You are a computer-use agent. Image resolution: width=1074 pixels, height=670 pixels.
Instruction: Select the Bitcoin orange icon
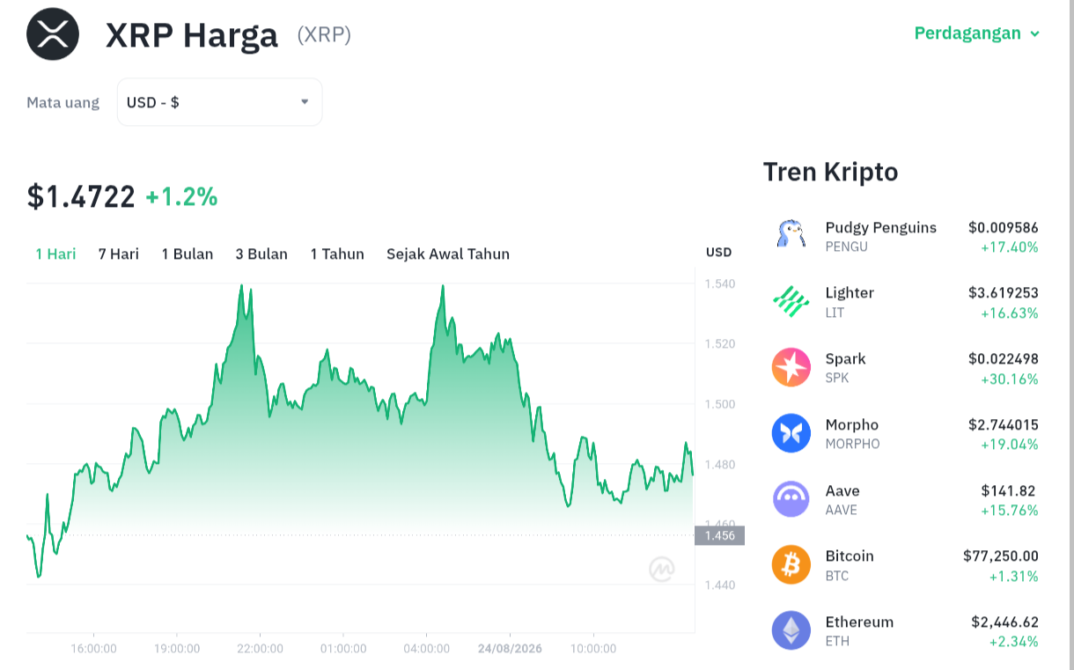(791, 564)
